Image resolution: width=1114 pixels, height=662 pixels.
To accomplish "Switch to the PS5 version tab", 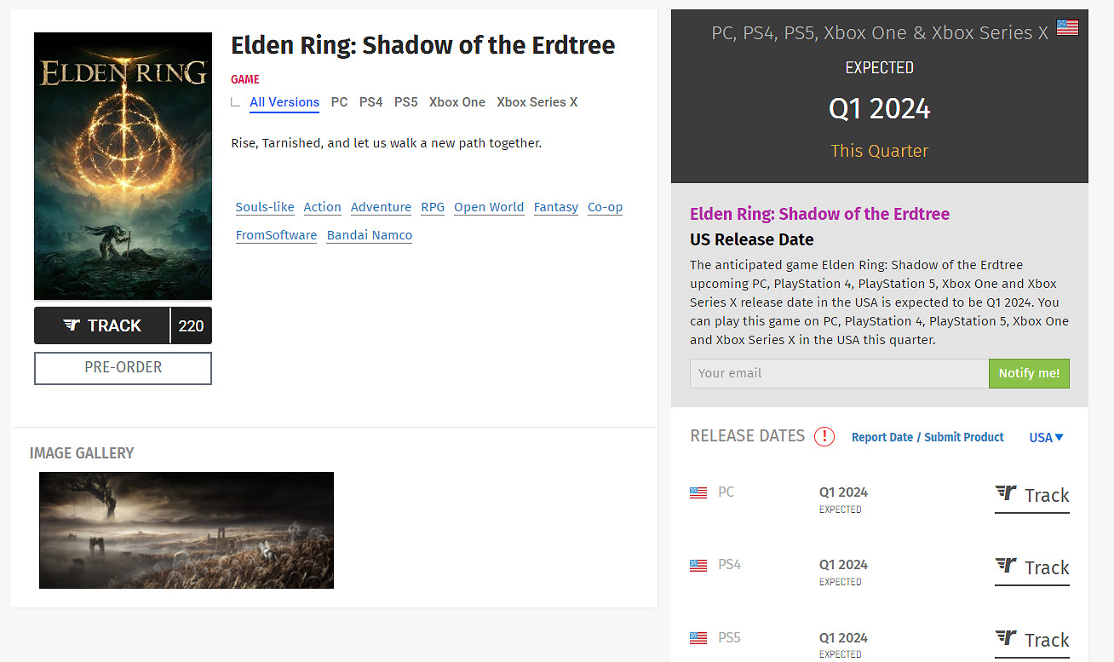I will point(405,102).
